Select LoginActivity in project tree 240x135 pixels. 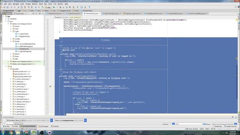(24, 34)
